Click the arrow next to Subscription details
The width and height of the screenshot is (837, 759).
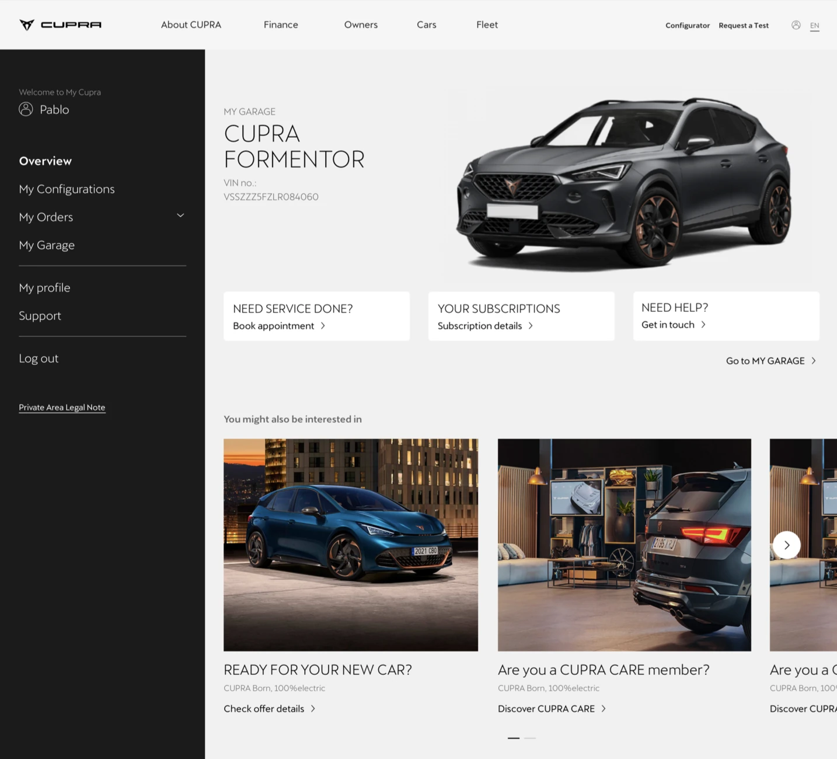[531, 326]
